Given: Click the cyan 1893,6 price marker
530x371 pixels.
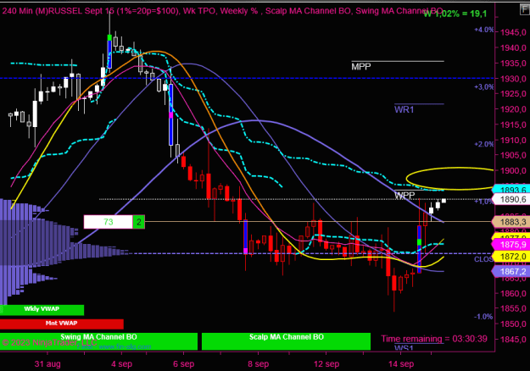Looking at the screenshot, I should pyautogui.click(x=511, y=190).
